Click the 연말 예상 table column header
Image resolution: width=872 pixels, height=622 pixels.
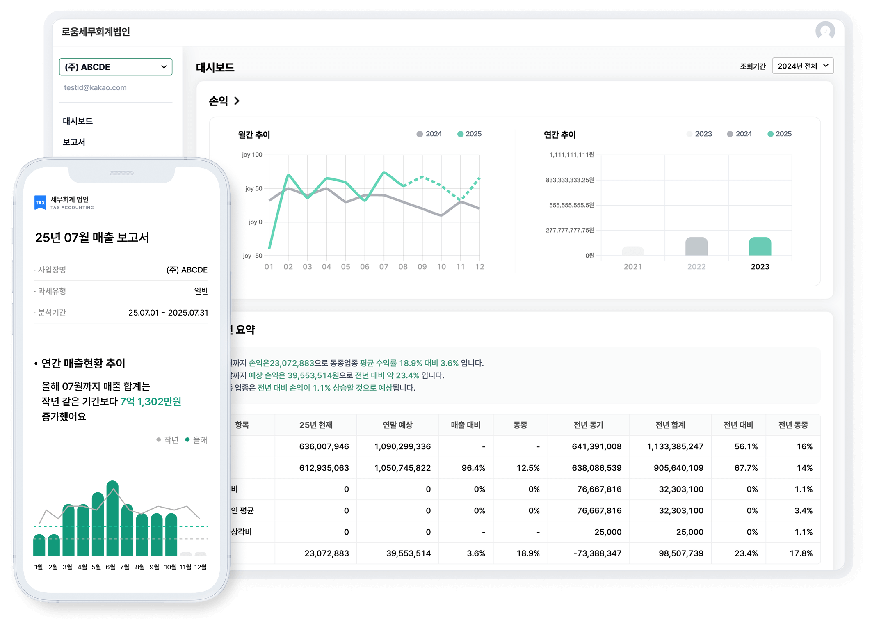(397, 425)
